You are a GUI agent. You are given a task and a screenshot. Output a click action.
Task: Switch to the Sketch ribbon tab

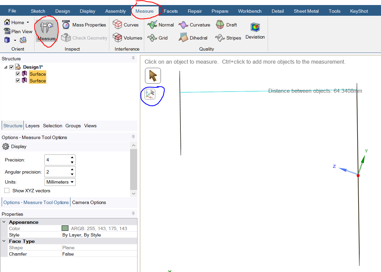point(38,11)
